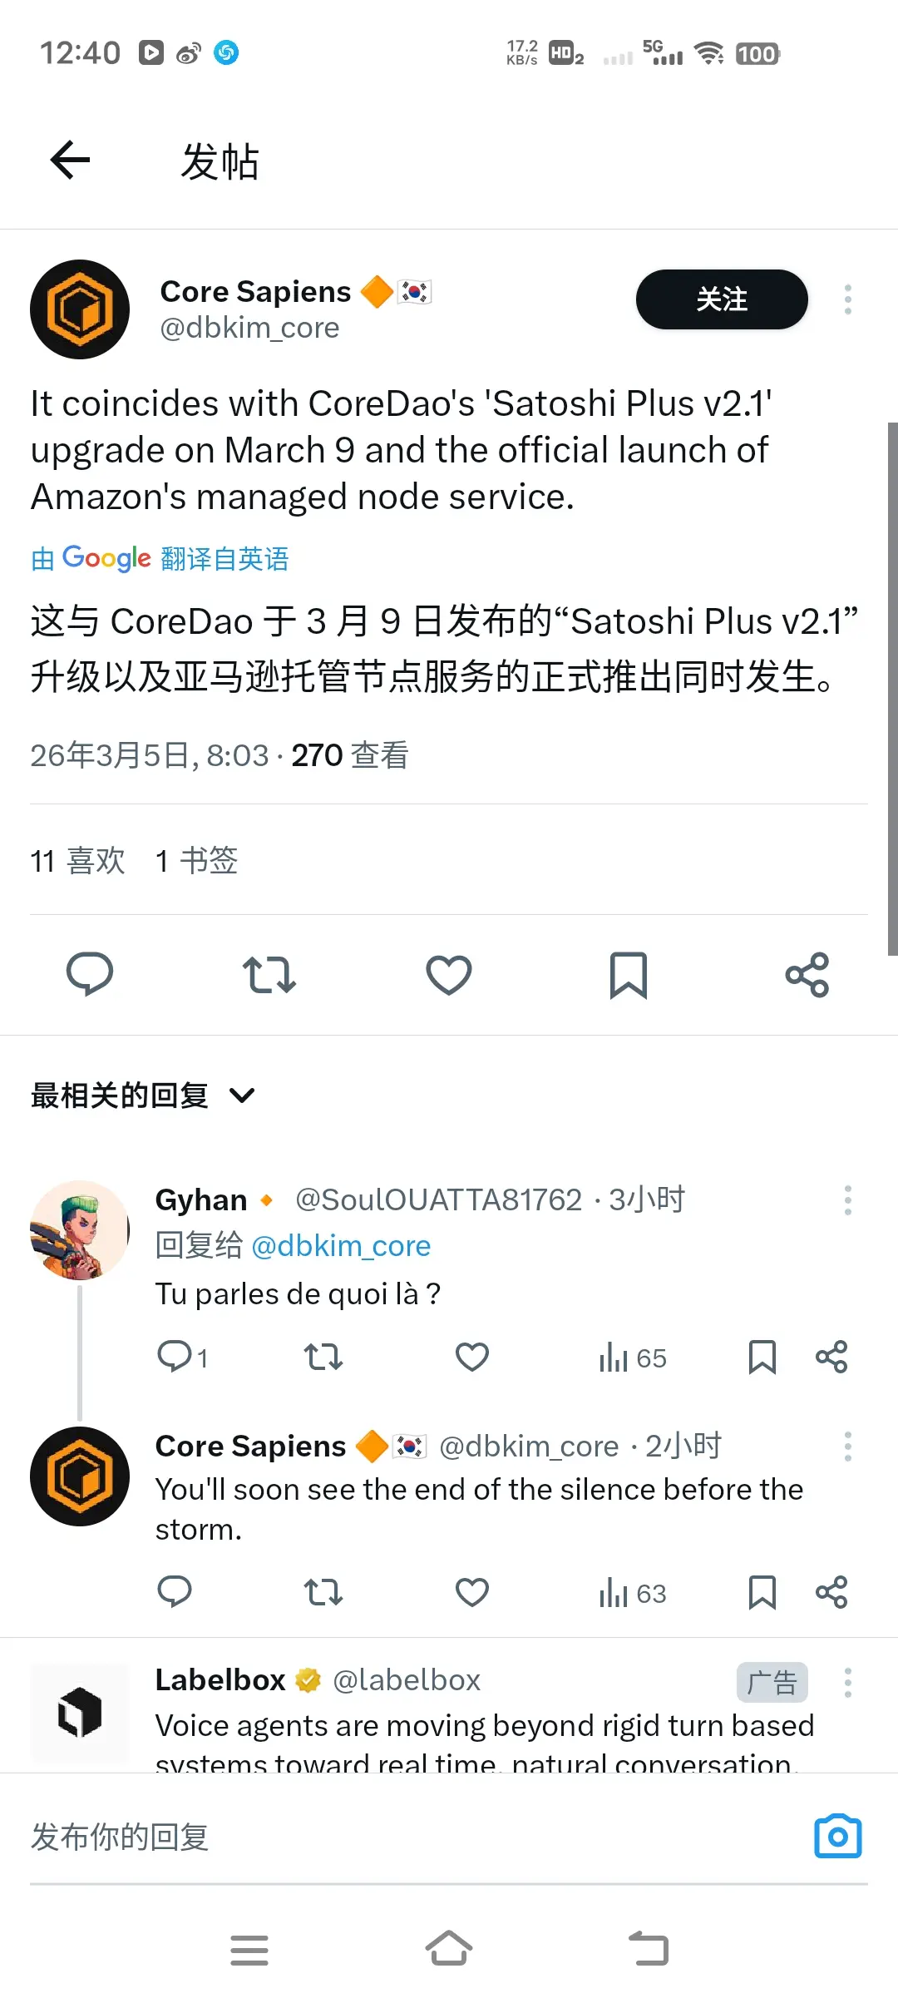
Task: Open the @dbkim_core mention in Gyhan's reply
Action: point(341,1246)
